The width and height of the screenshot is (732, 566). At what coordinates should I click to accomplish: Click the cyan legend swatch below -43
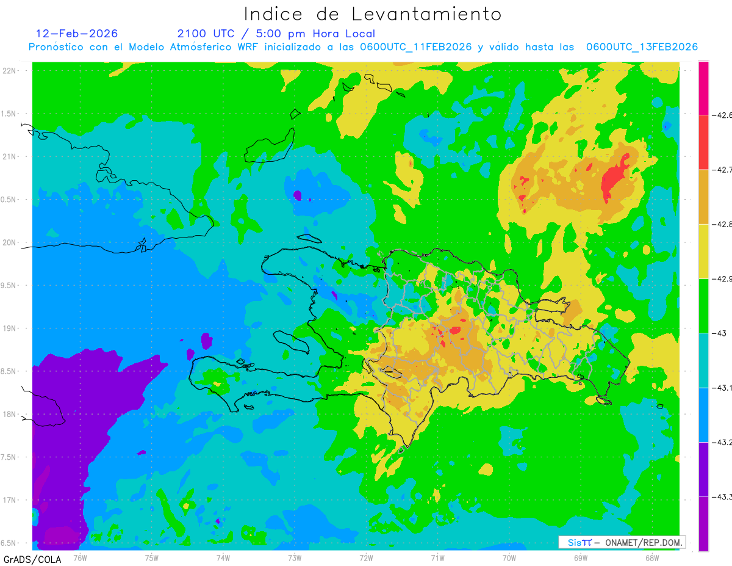tap(703, 360)
